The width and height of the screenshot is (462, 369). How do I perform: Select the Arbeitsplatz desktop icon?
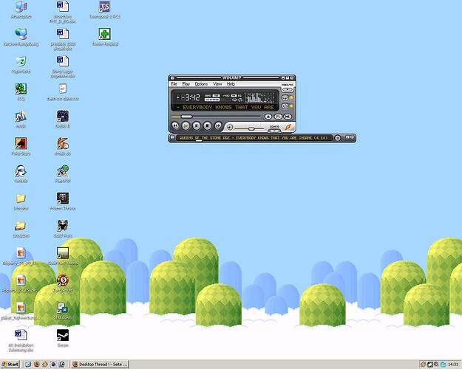21,10
